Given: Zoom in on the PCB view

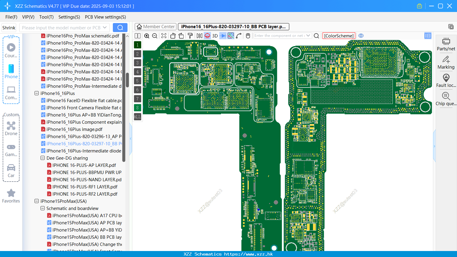Looking at the screenshot, I should click(x=147, y=36).
